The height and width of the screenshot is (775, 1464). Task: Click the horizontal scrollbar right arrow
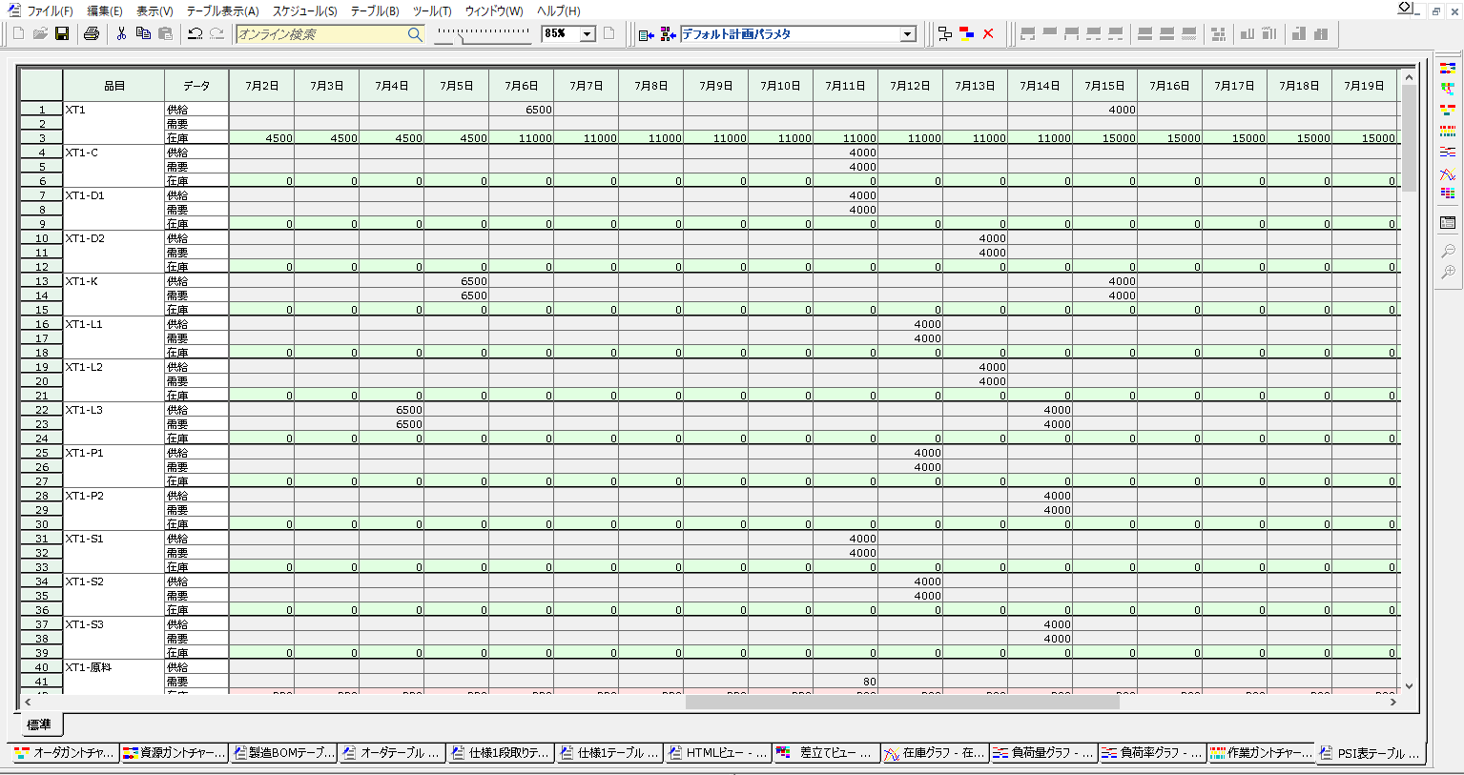tap(1392, 703)
